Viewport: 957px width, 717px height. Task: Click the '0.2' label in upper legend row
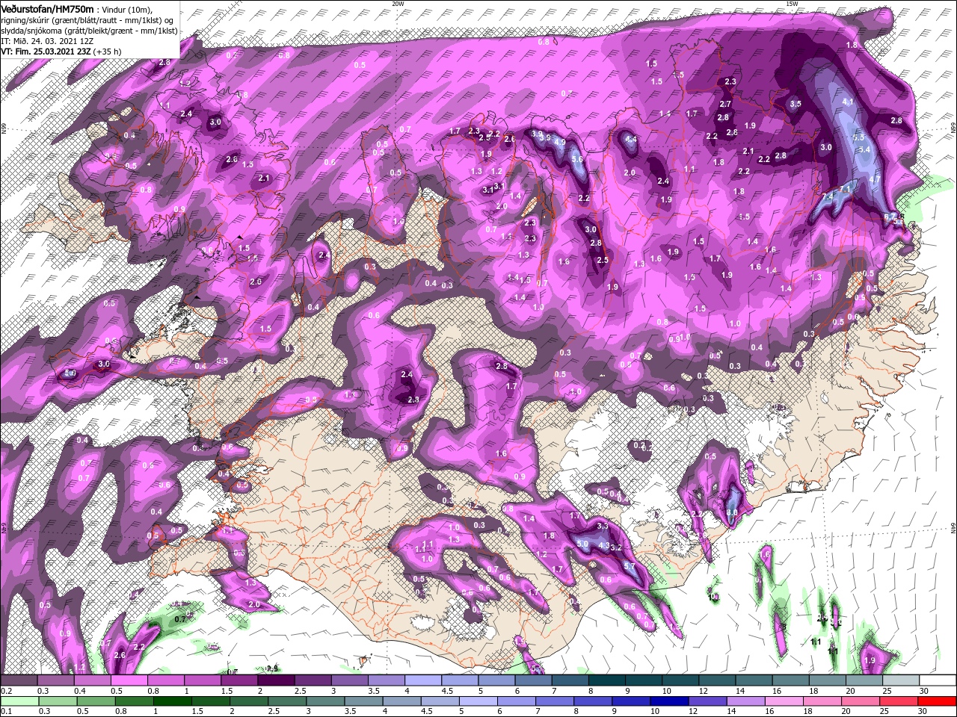pyautogui.click(x=6, y=692)
